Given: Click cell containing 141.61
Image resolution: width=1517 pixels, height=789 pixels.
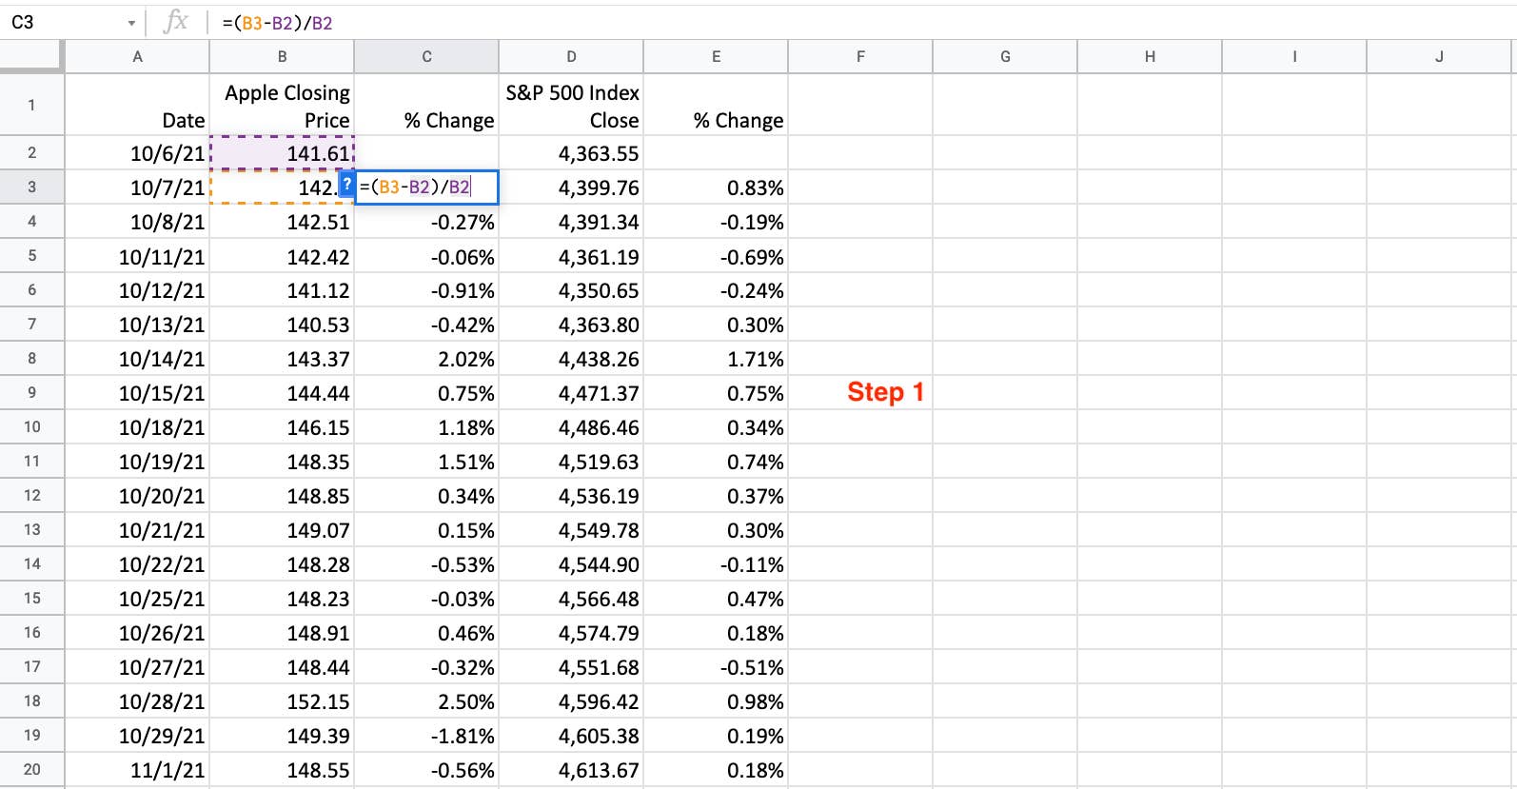Looking at the screenshot, I should coord(282,153).
